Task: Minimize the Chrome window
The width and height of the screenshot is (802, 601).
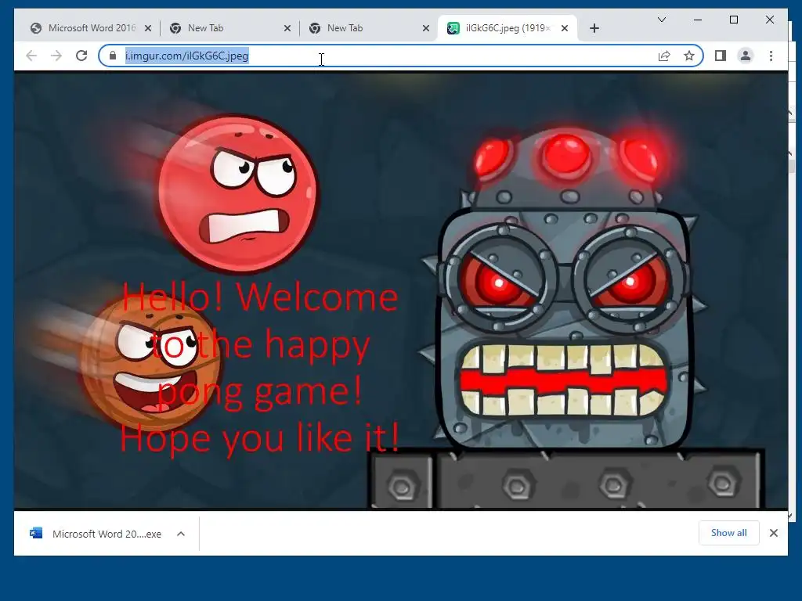Action: [x=698, y=20]
